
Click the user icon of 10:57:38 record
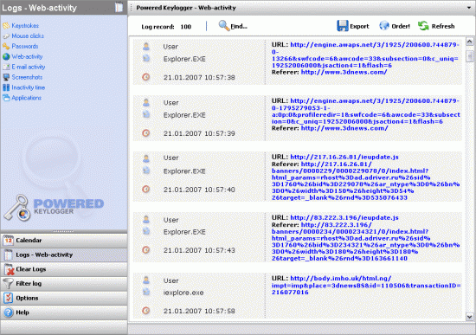tap(146, 47)
